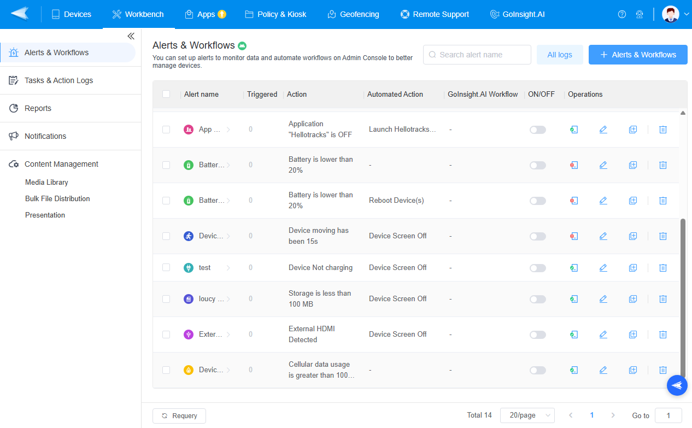This screenshot has width=692, height=428.
Task: Open Reports in sidebar
Action: click(x=38, y=108)
